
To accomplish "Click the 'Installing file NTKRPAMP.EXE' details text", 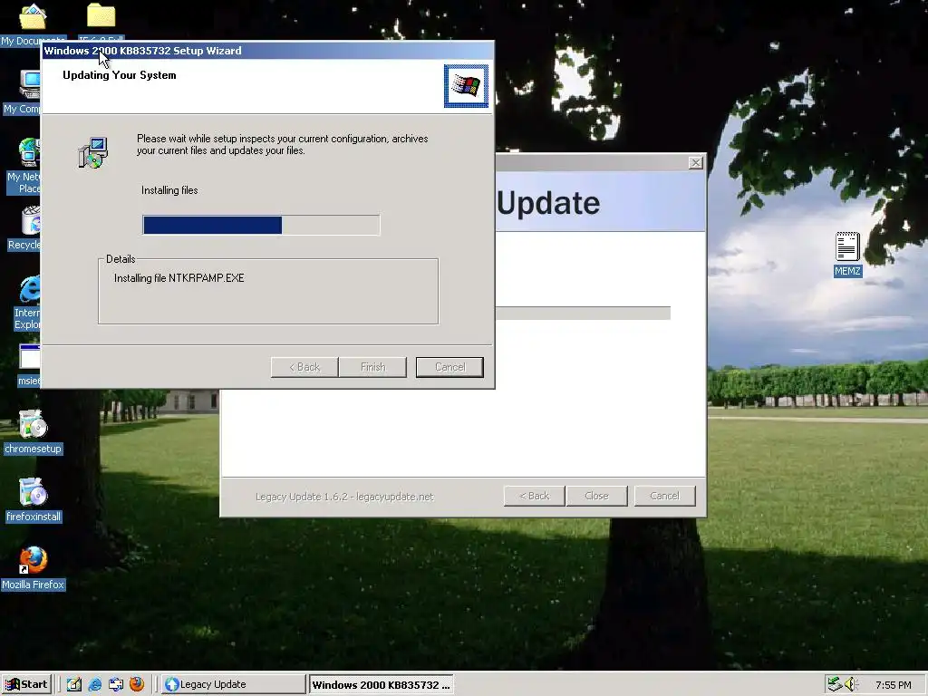I will pos(179,278).
